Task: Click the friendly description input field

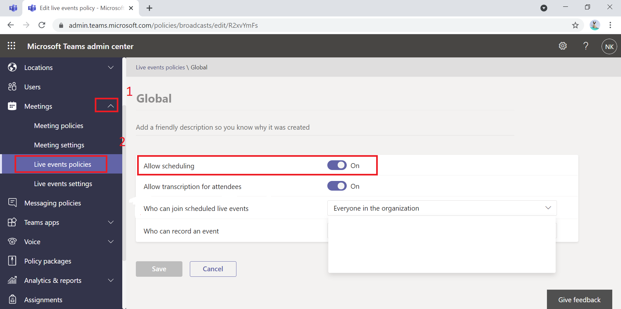Action: (325, 127)
